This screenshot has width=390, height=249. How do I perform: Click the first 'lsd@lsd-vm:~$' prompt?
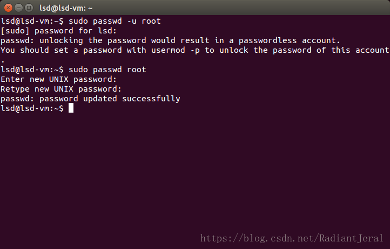[x=32, y=21]
